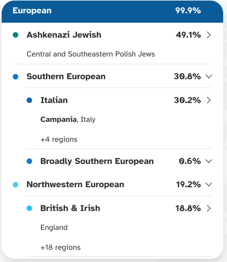
Task: Click the teal Ashkenazi Jewish color dot
Action: [16, 35]
